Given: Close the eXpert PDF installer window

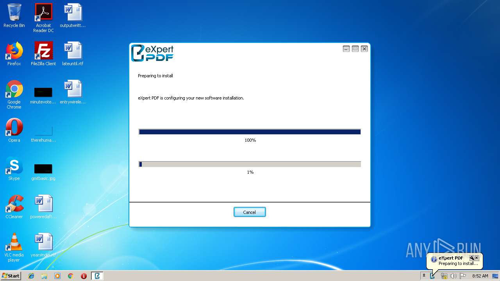Looking at the screenshot, I should [364, 49].
